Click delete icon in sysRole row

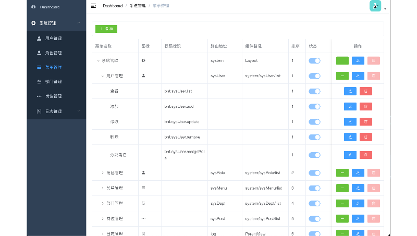(x=373, y=173)
